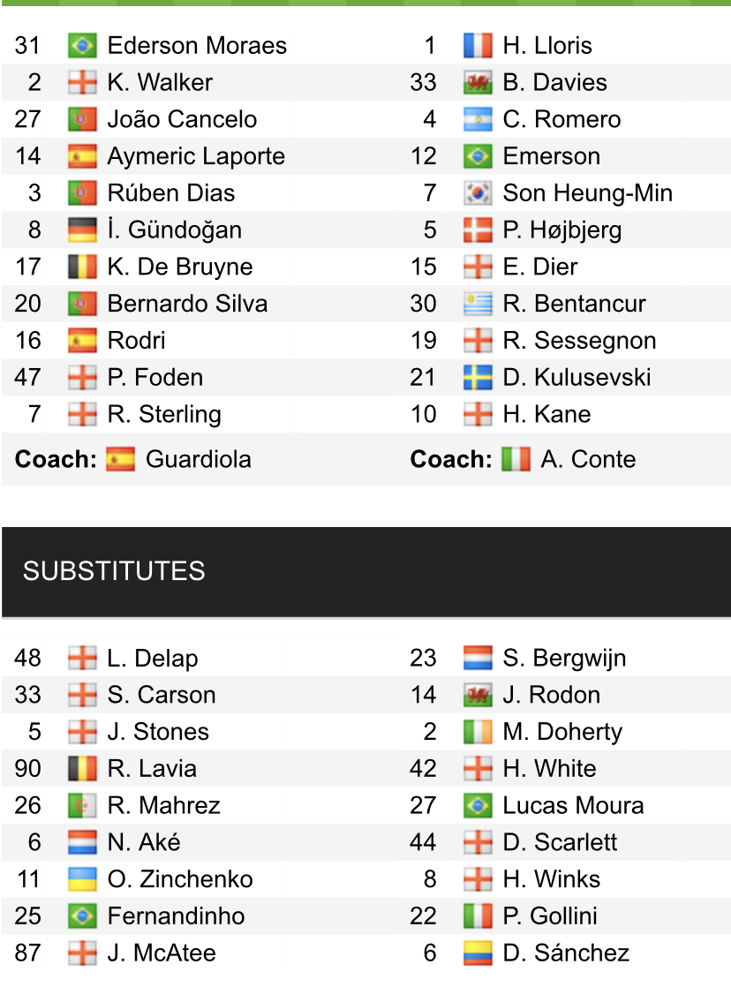This screenshot has width=731, height=987.
Task: Click the SUBSTITUTES section header
Action: coord(365,571)
